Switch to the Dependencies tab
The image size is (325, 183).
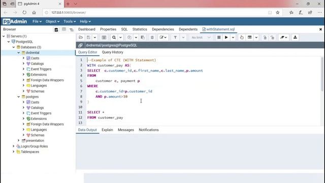(162, 29)
